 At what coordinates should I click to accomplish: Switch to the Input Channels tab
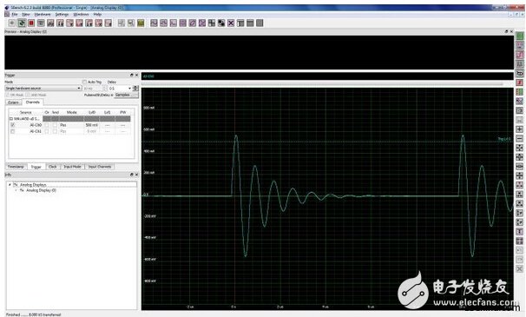point(100,167)
